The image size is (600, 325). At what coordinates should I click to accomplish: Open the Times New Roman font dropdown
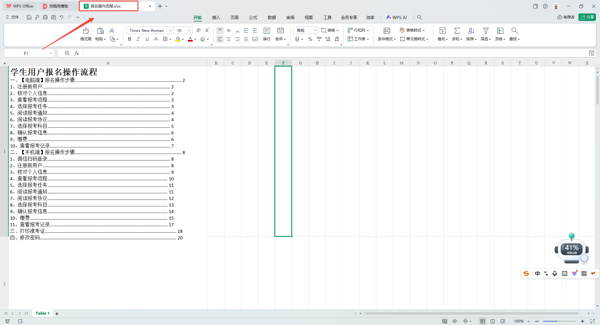[x=171, y=30]
